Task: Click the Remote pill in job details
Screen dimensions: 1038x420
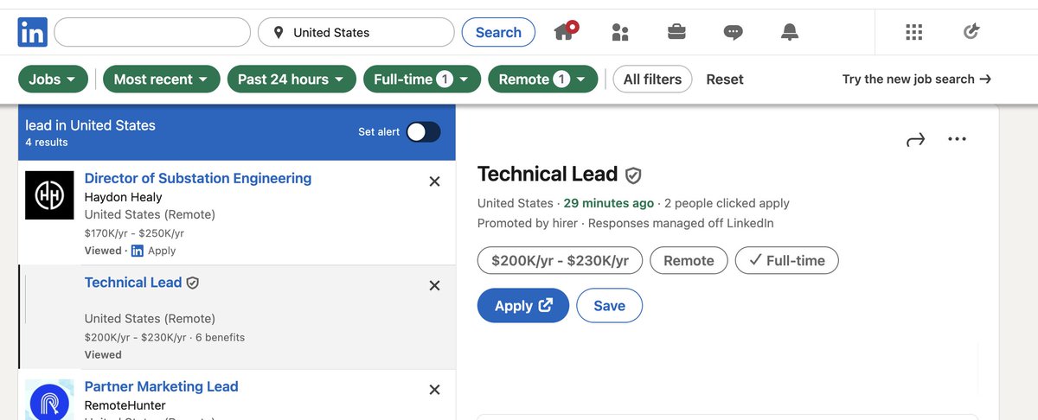Action: (689, 260)
